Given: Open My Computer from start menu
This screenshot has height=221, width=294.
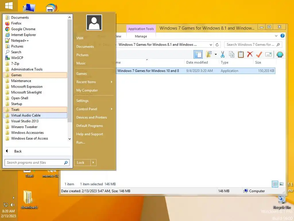Looking at the screenshot, I should tap(94, 90).
